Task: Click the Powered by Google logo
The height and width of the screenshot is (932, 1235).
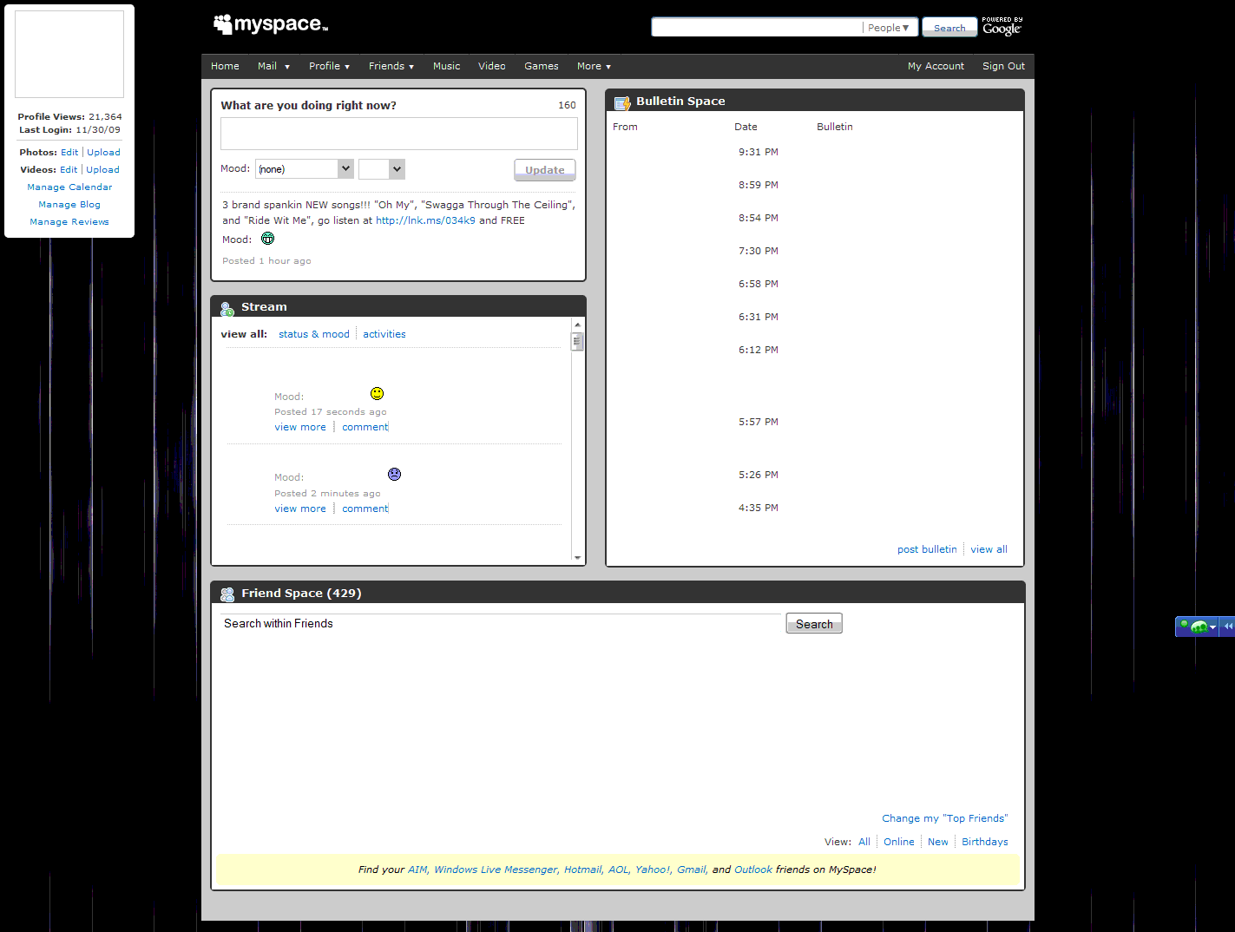Action: point(1002,26)
